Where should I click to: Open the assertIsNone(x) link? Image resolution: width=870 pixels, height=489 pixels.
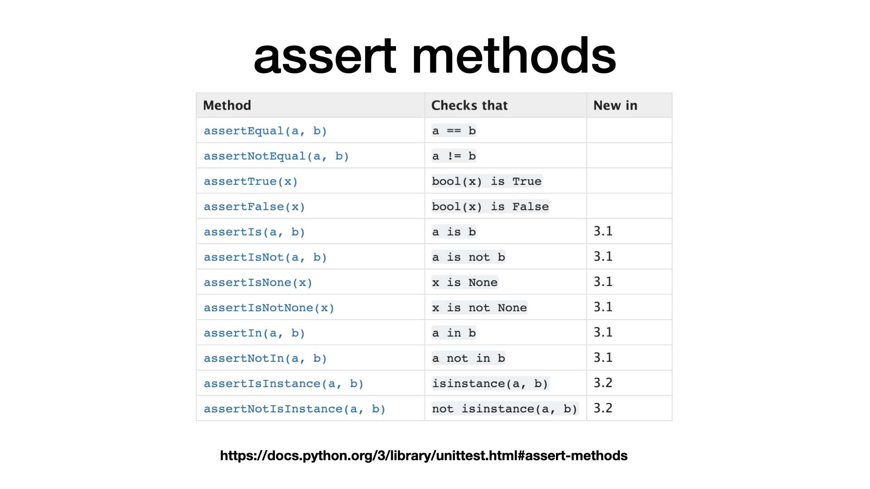pyautogui.click(x=258, y=283)
